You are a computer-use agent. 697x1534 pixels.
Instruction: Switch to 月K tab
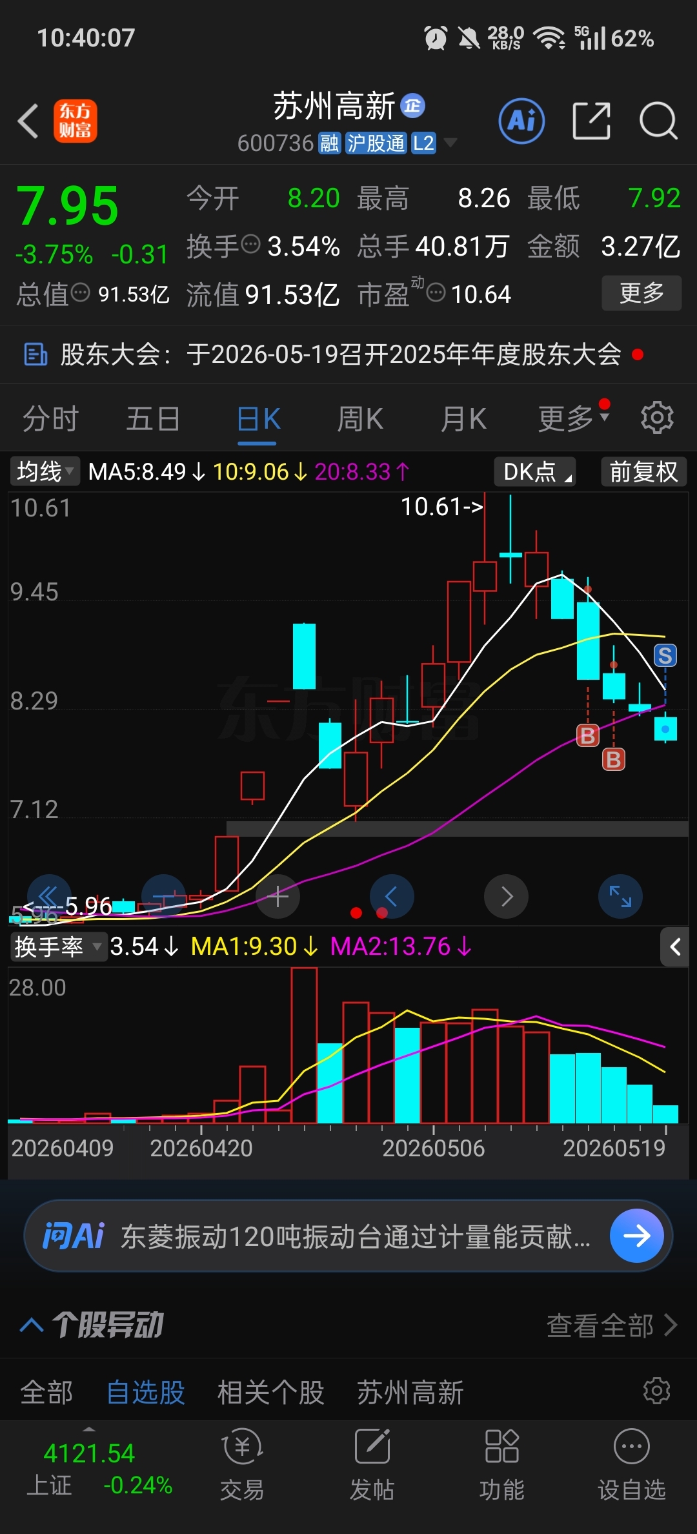coord(463,418)
